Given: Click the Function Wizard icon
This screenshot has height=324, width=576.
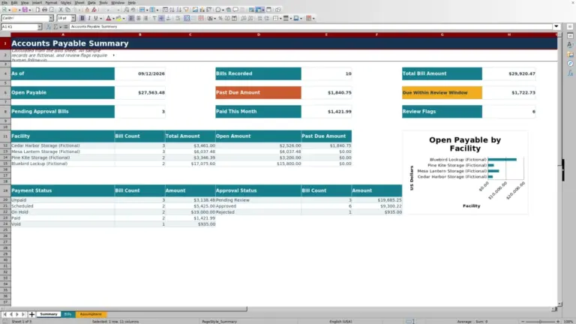Looking at the screenshot, I should pos(49,26).
